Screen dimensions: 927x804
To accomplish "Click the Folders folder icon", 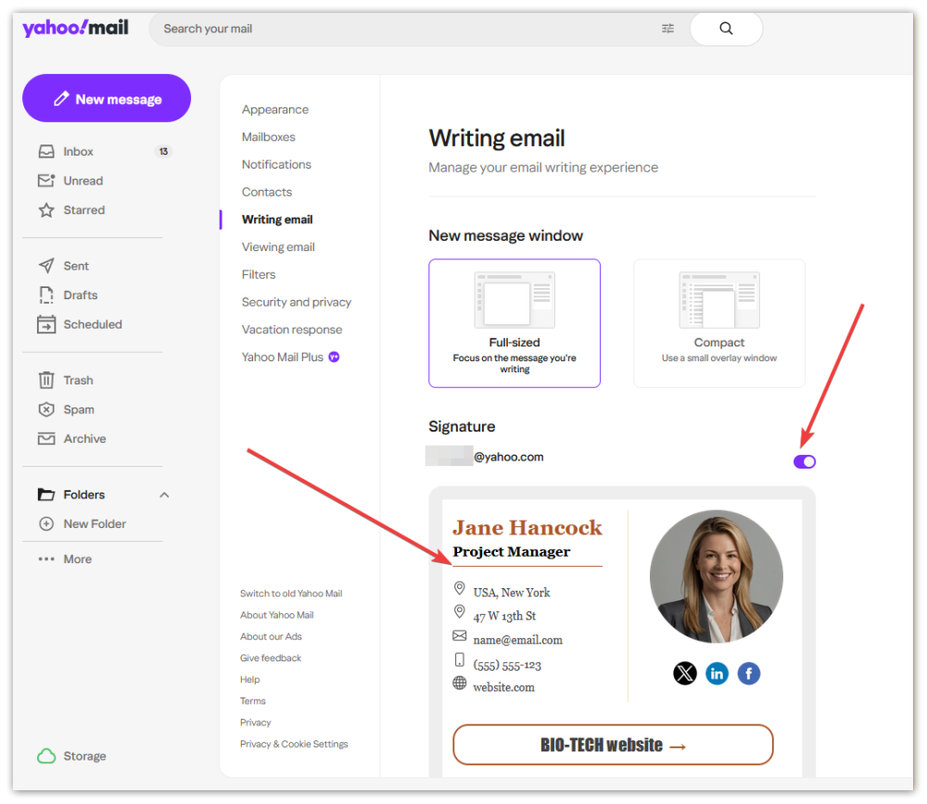I will 46,495.
